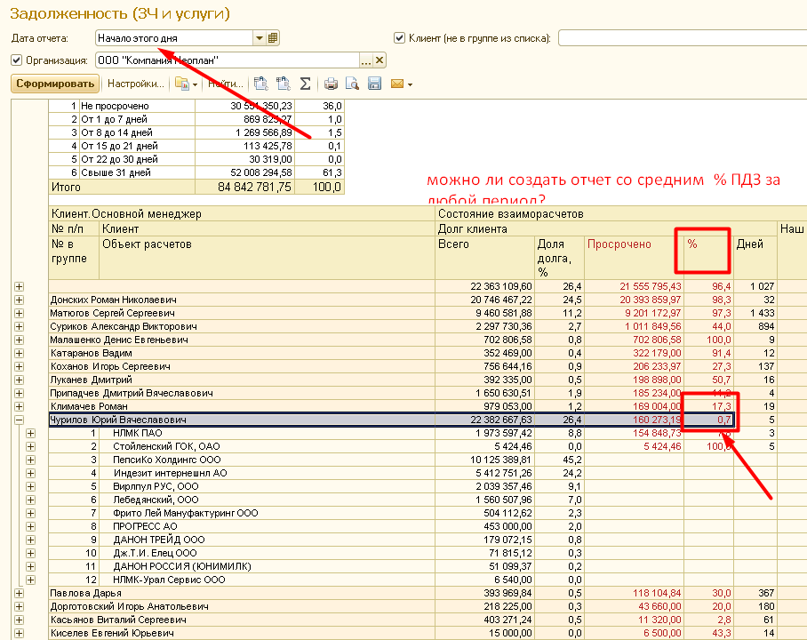Viewport: 807px width, 640px height.
Task: Open Организация selection with ellipsis button
Action: tap(365, 60)
